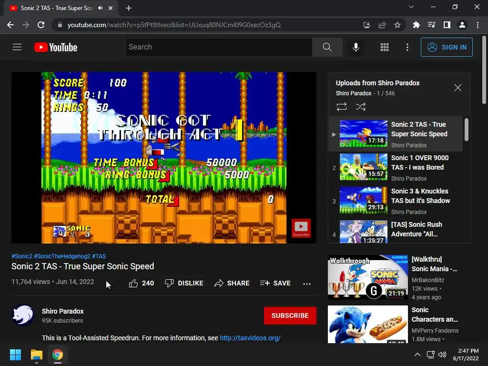Image resolution: width=488 pixels, height=366 pixels.
Task: Close the Uploads from Shiro Paradox playlist panel
Action: coord(457,88)
